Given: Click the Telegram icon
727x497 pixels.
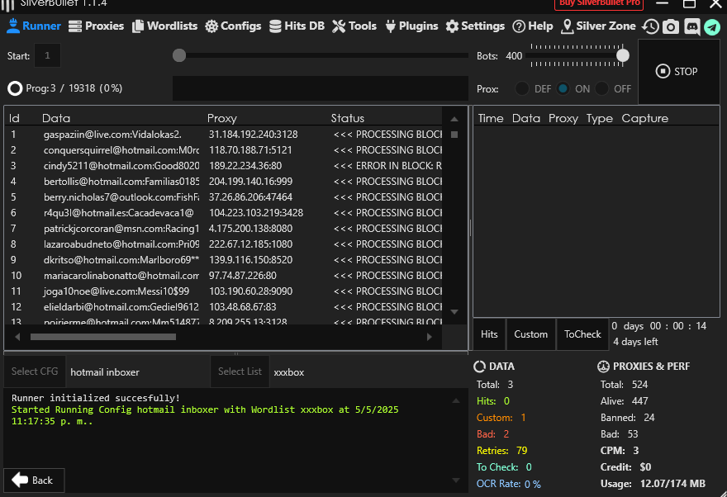Looking at the screenshot, I should [x=711, y=26].
